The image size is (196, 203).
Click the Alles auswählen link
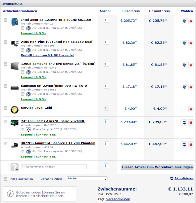(22, 179)
